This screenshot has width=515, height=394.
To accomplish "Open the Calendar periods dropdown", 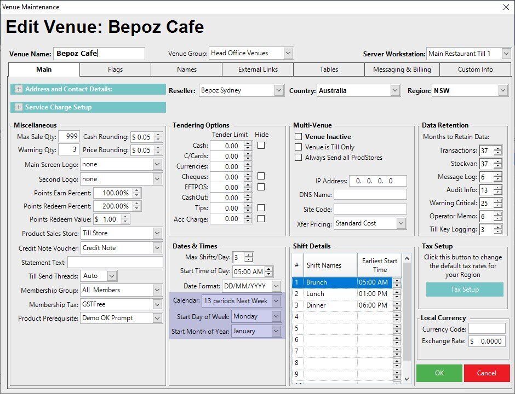I will click(276, 301).
